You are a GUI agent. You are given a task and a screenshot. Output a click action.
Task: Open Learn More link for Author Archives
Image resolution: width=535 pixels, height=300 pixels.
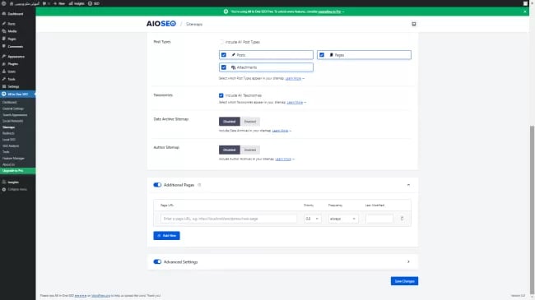(283, 159)
